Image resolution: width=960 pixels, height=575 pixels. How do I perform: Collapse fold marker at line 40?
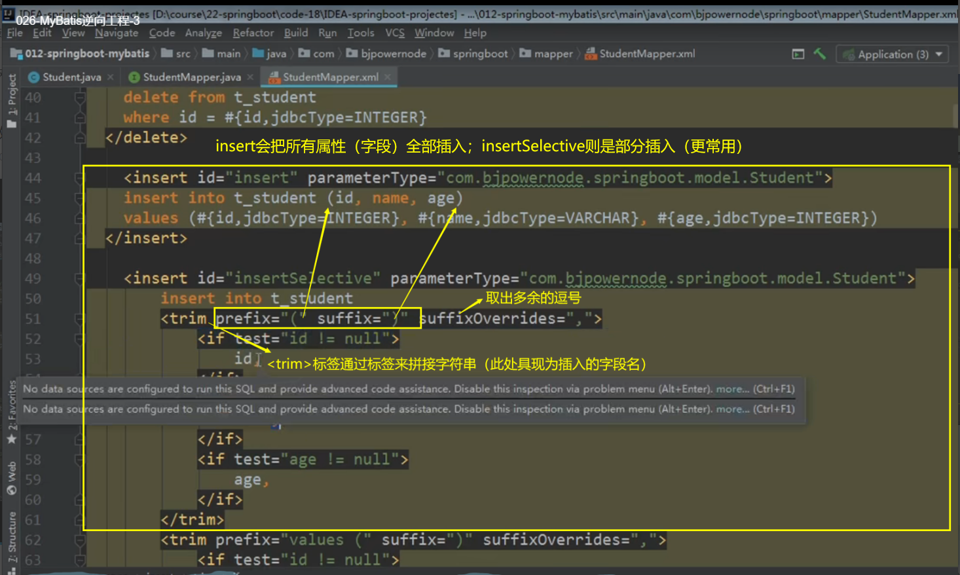[x=80, y=98]
